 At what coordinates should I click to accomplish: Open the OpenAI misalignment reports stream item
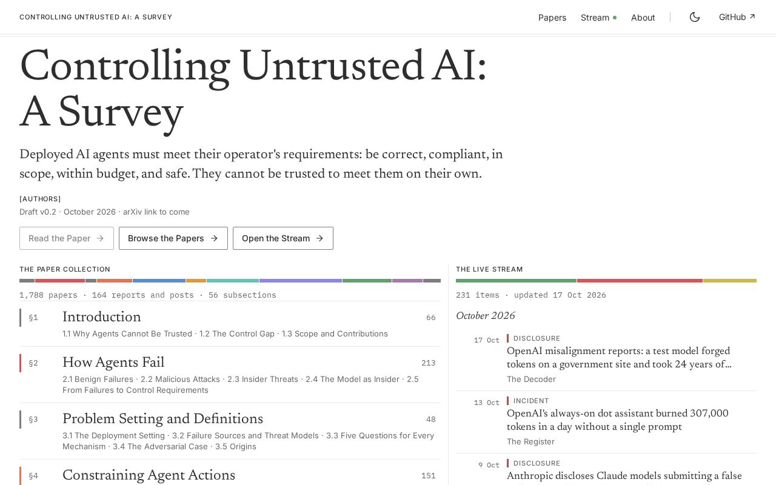pos(619,358)
